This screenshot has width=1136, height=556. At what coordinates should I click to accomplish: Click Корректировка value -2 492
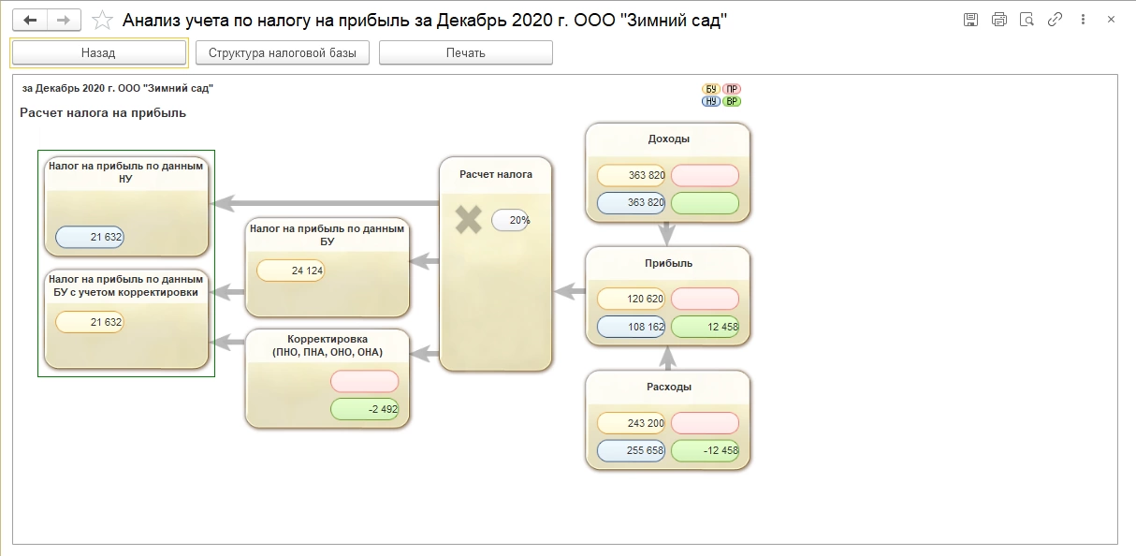point(365,409)
